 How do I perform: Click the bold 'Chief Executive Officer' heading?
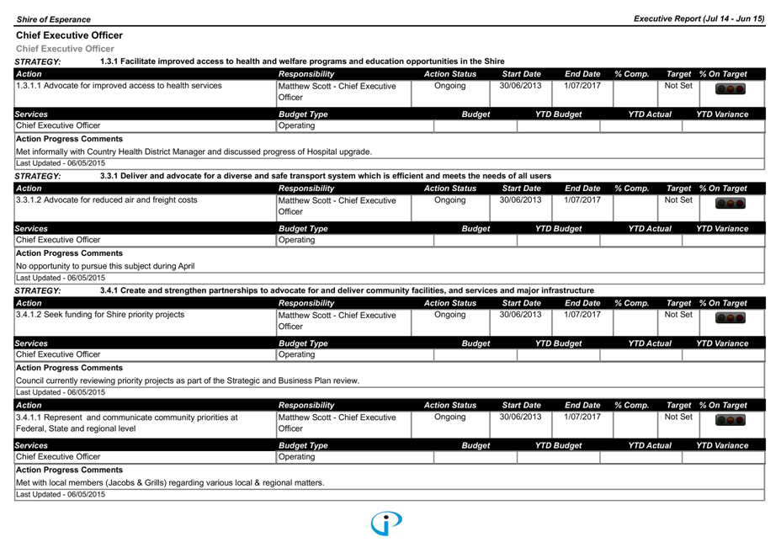(x=69, y=35)
